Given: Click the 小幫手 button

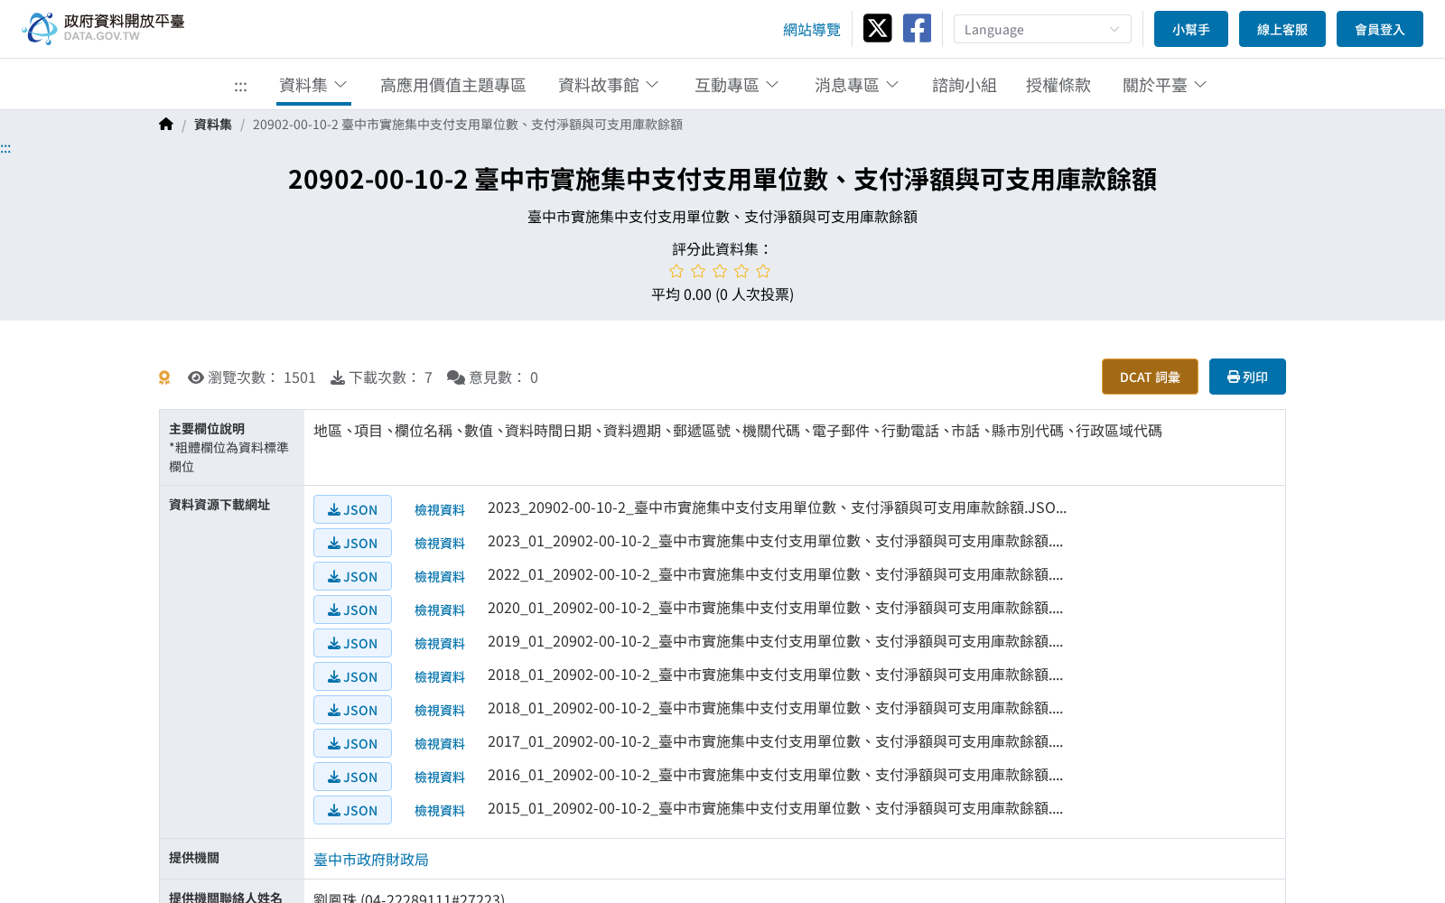Looking at the screenshot, I should tap(1191, 29).
